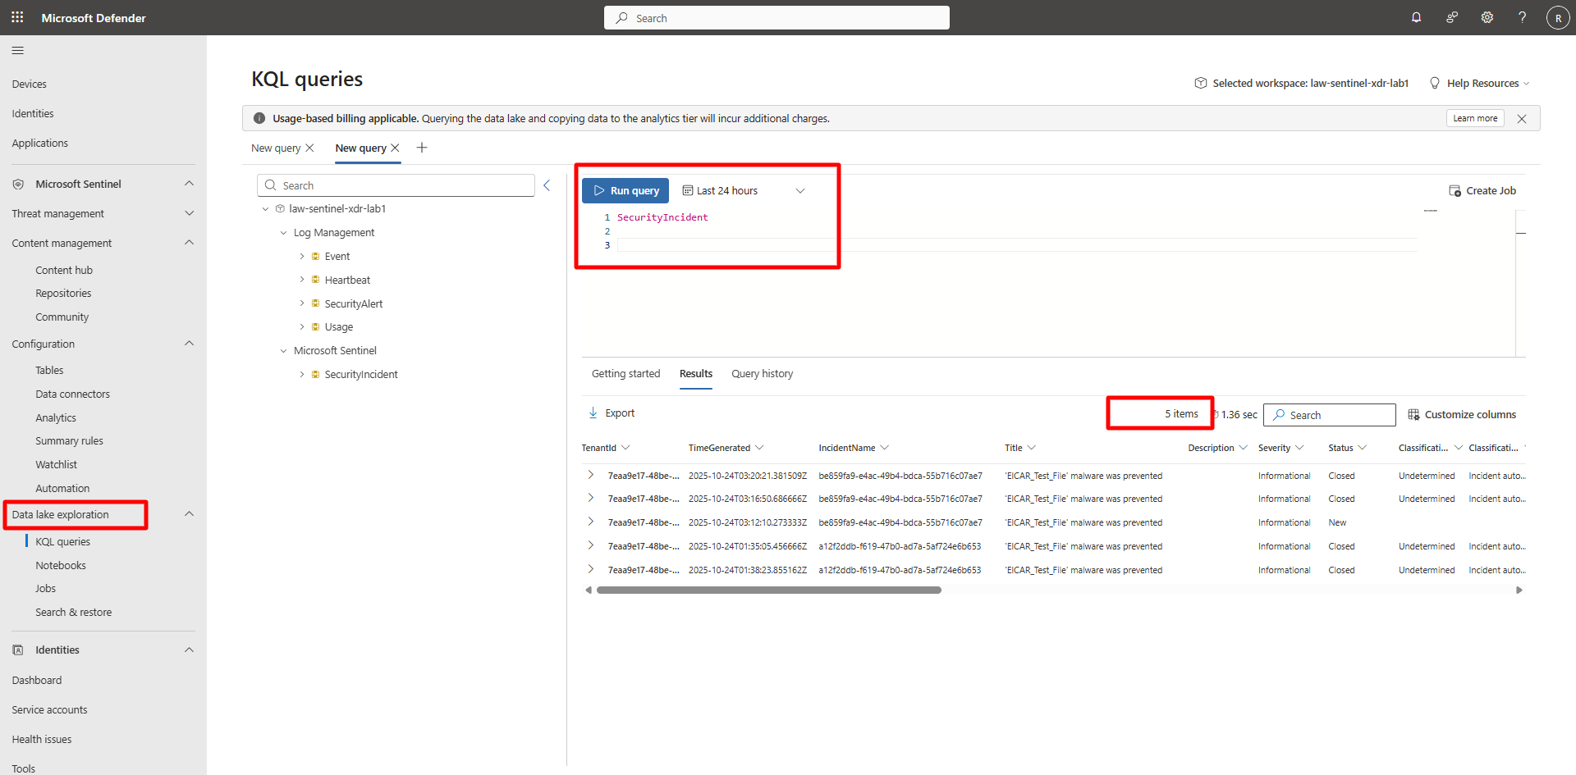Click the Usage table icon
This screenshot has width=1576, height=775.
click(315, 326)
